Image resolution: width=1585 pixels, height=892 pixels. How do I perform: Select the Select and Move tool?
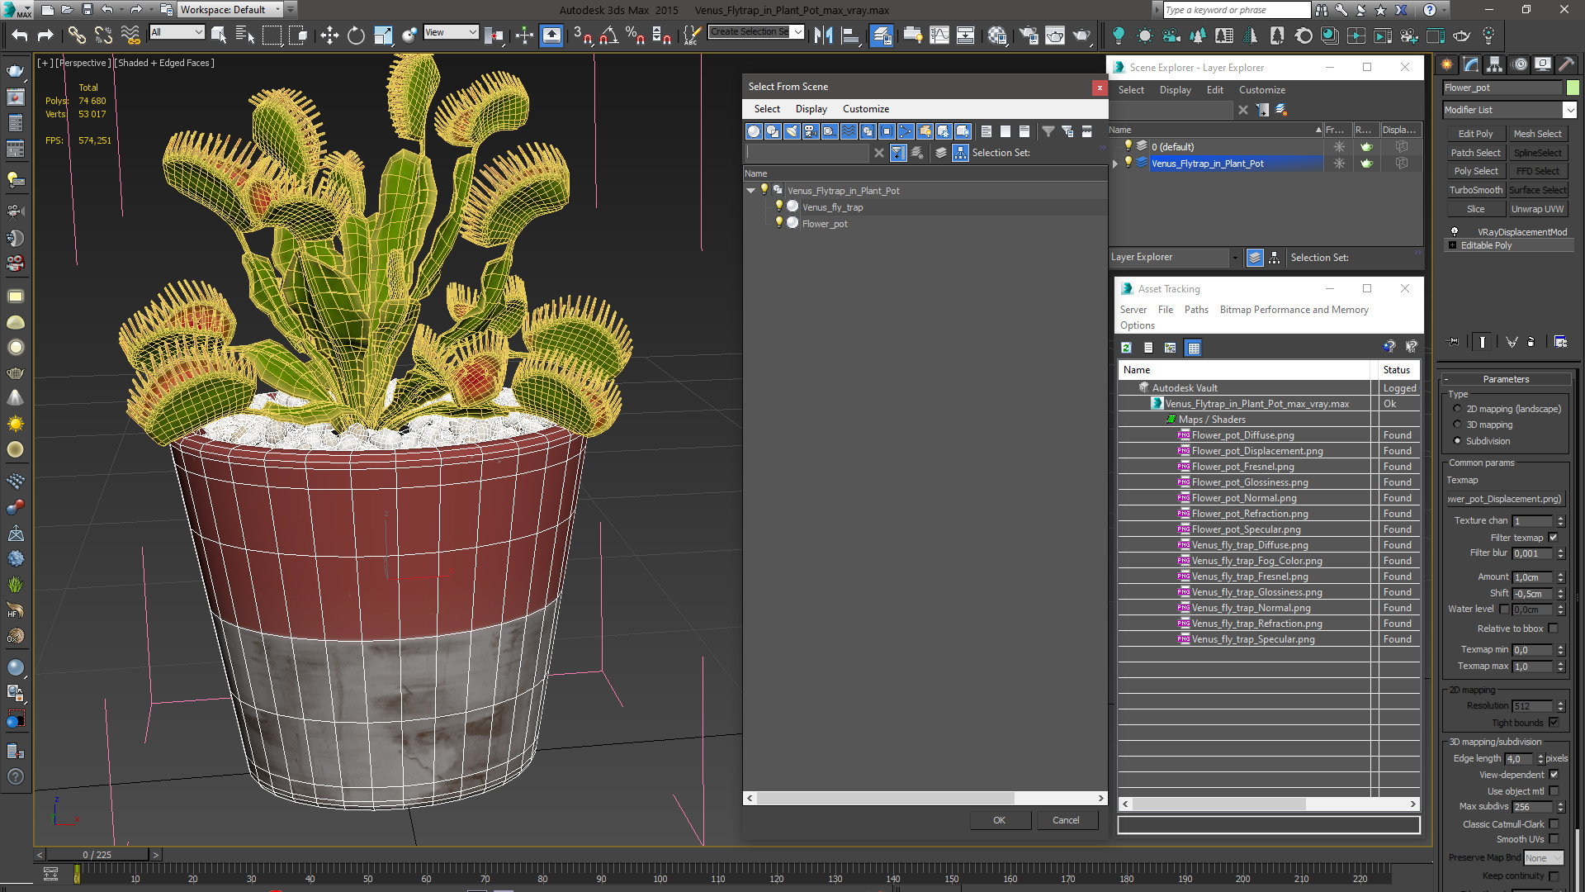329,36
